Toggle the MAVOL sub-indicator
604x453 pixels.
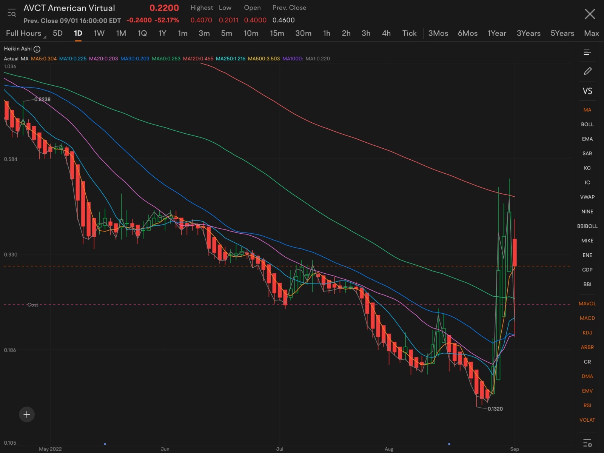point(587,304)
